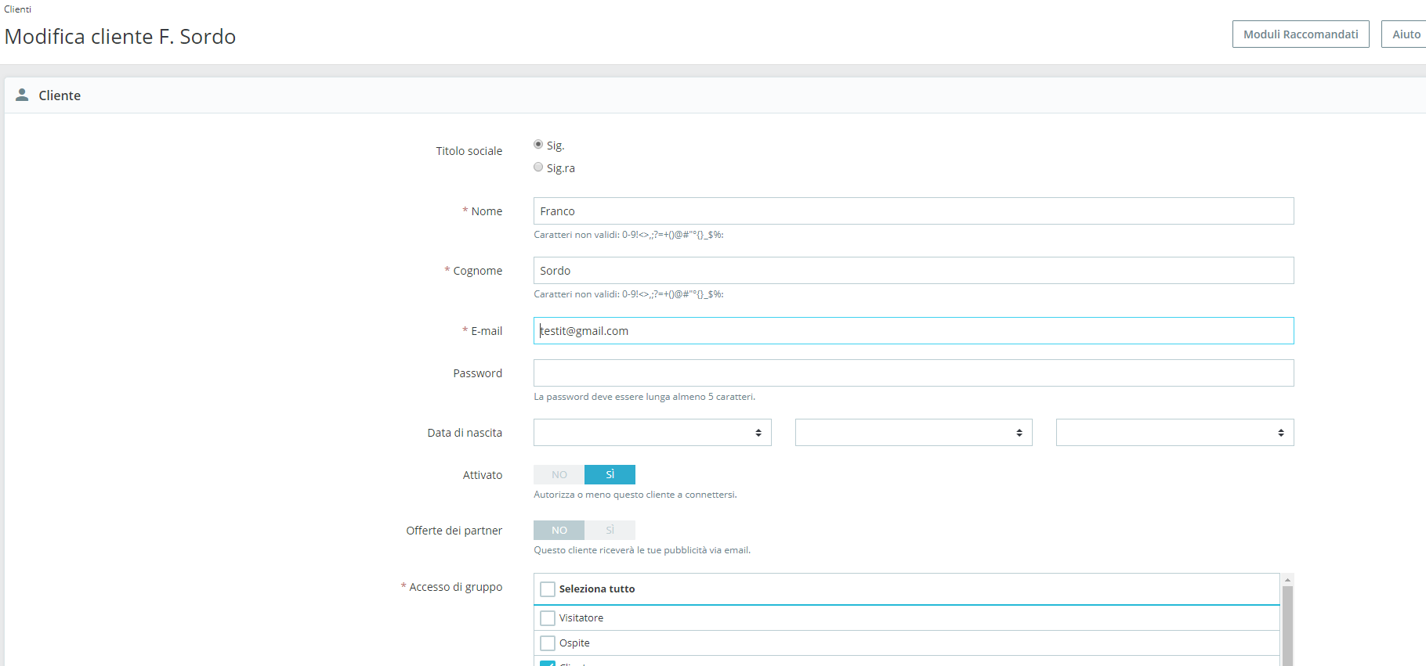The height and width of the screenshot is (666, 1426).
Task: Set Attivato to SÌ
Action: click(x=610, y=475)
